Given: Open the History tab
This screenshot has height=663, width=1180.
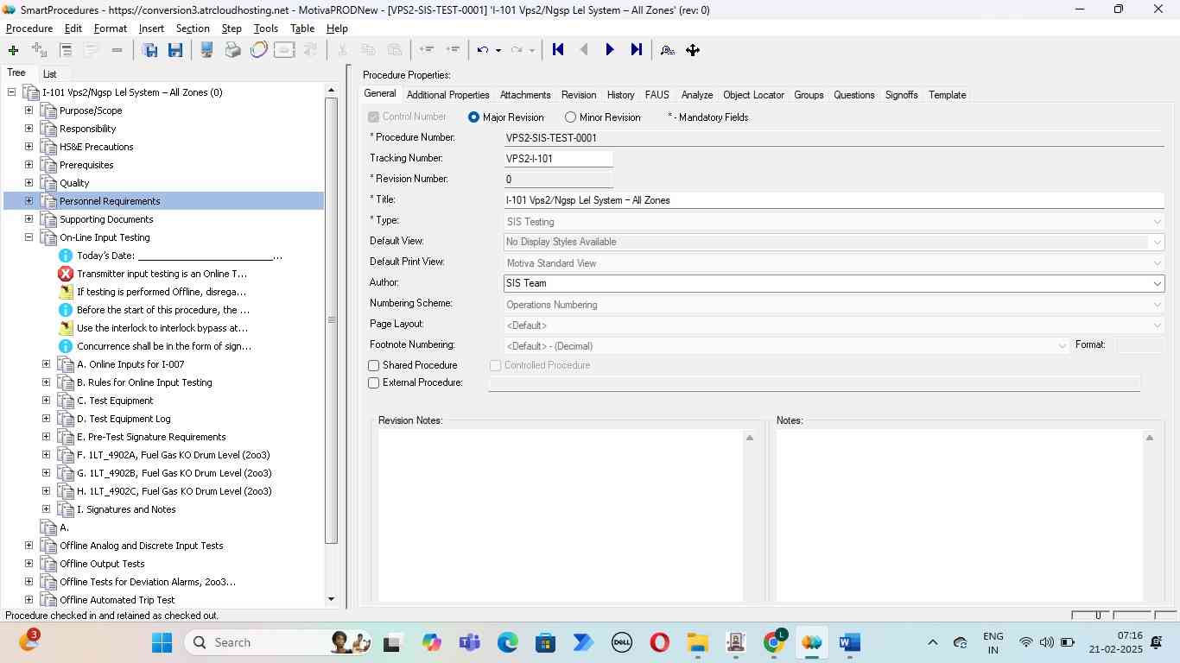Looking at the screenshot, I should click(x=620, y=95).
